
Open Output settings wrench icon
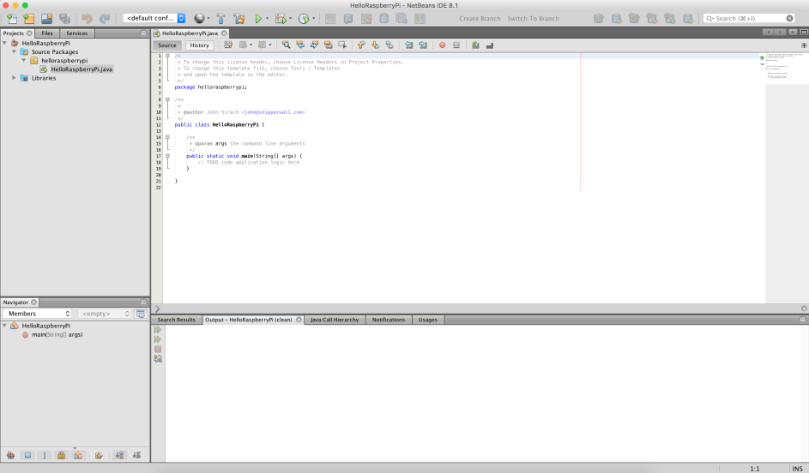coord(158,359)
